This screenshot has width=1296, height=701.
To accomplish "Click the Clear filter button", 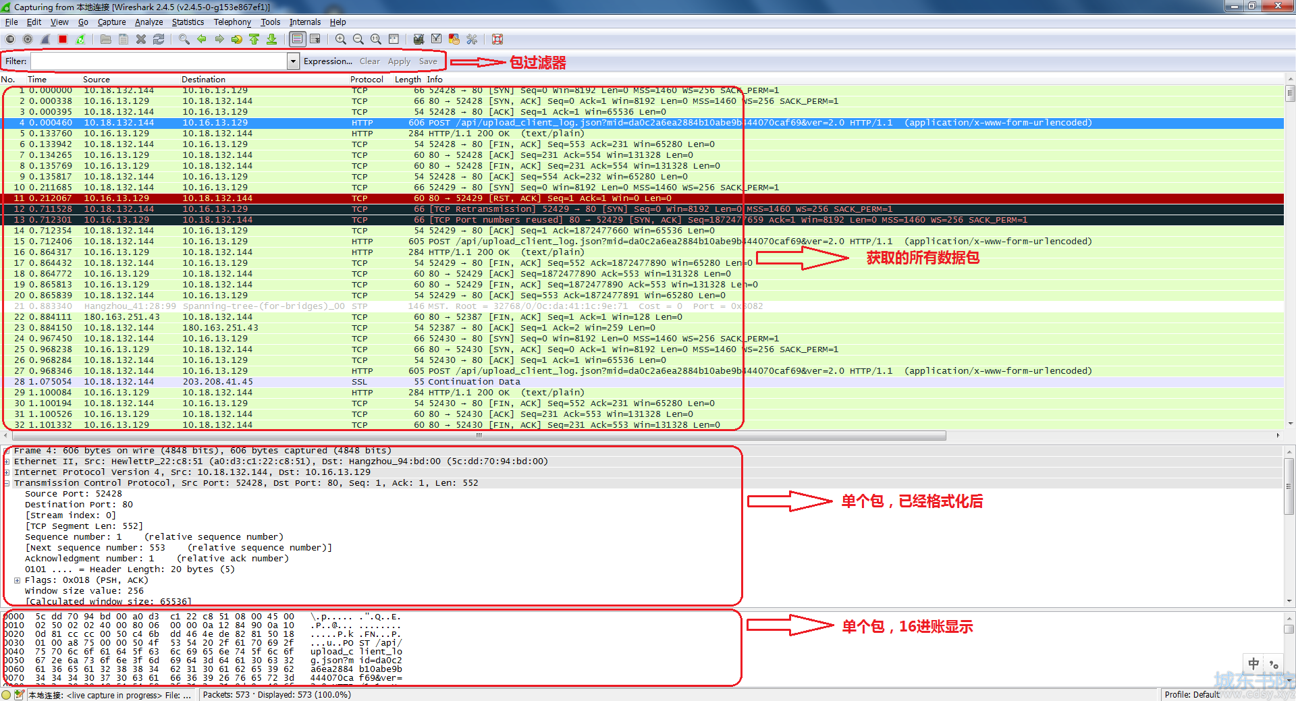I will click(369, 61).
